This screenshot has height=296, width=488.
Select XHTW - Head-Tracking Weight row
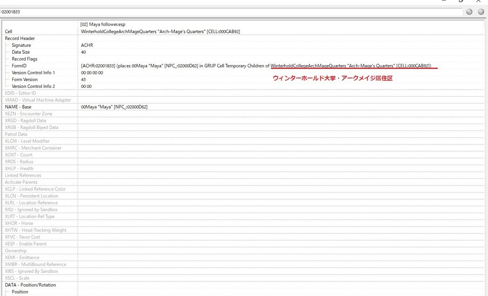35,230
